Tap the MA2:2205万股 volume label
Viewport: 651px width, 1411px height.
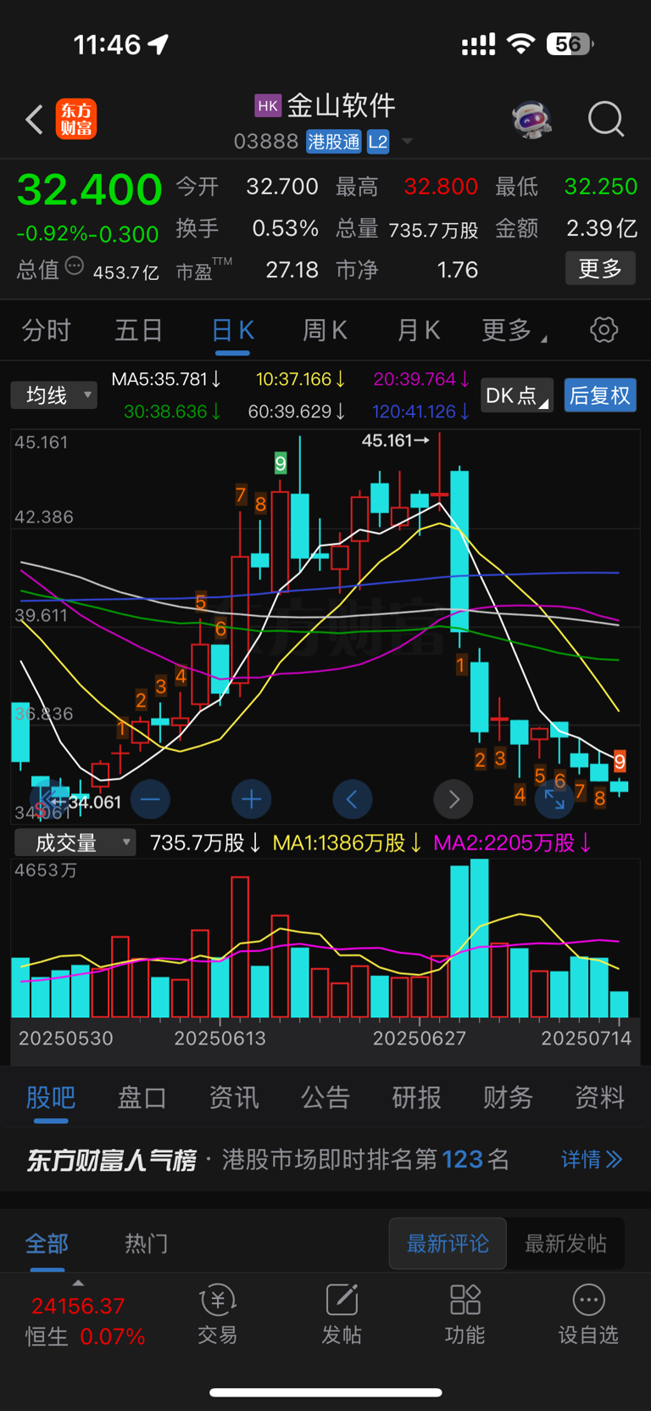pyautogui.click(x=513, y=843)
